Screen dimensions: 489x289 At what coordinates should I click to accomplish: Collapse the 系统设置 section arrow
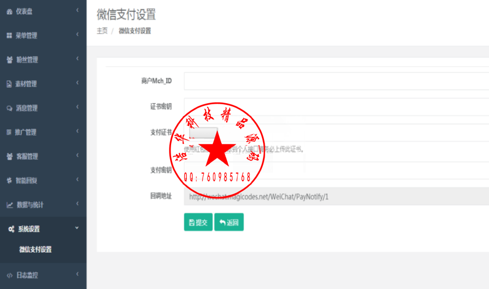(77, 228)
